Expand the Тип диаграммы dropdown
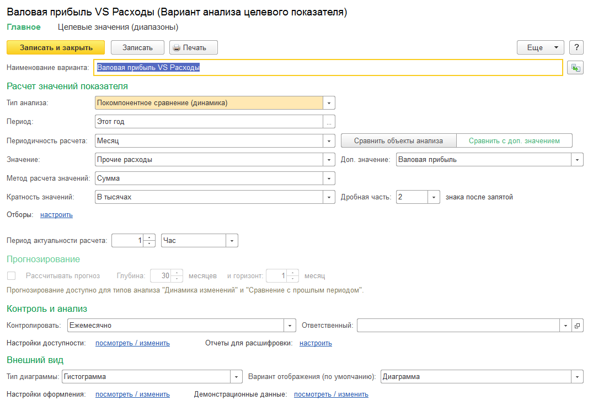 (236, 377)
